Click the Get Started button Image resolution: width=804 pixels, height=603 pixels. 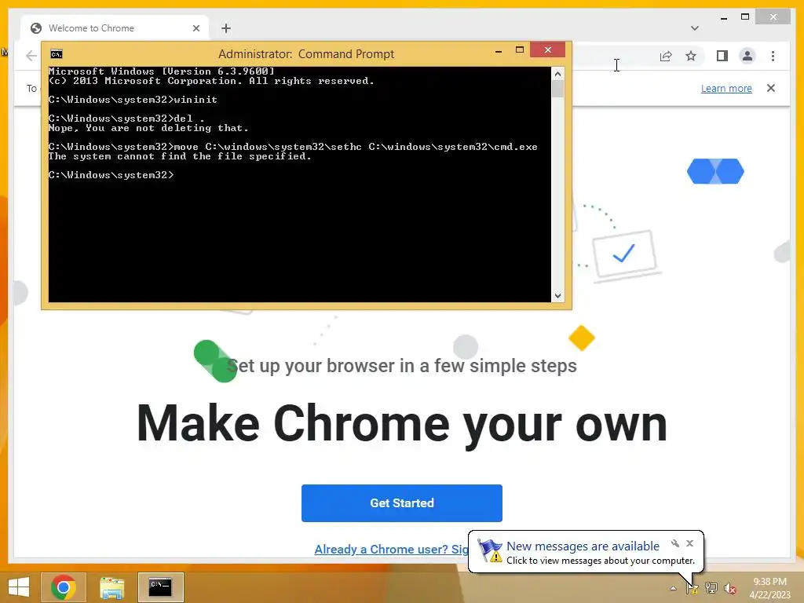401,503
